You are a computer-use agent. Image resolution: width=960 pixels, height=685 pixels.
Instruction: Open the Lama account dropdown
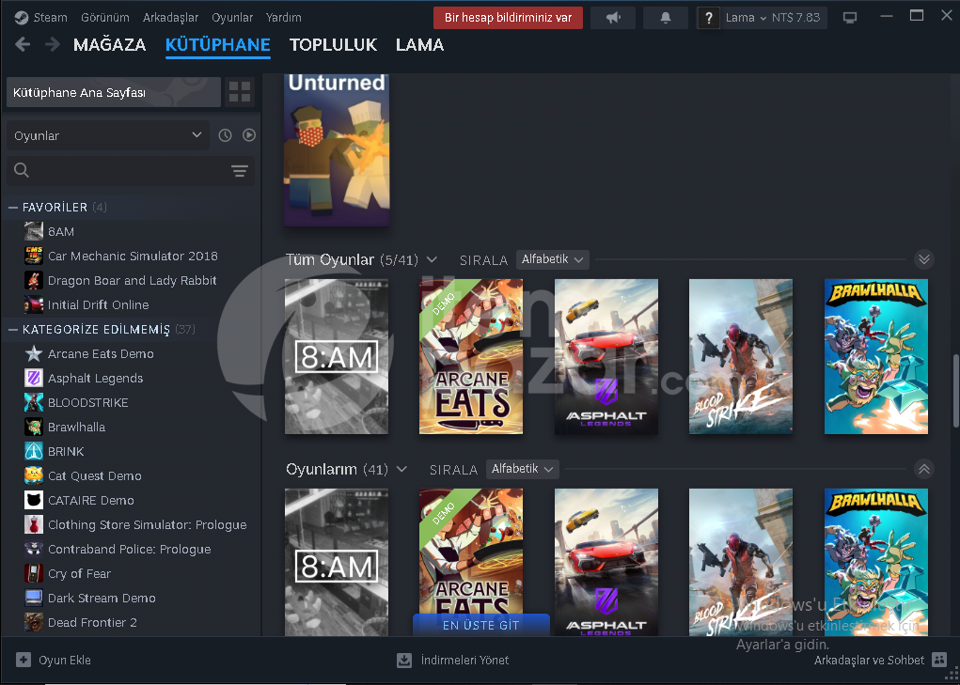pyautogui.click(x=746, y=18)
